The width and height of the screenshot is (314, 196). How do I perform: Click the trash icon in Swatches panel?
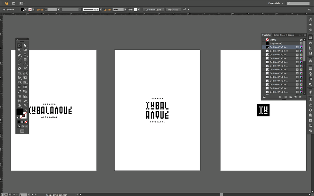[300, 97]
